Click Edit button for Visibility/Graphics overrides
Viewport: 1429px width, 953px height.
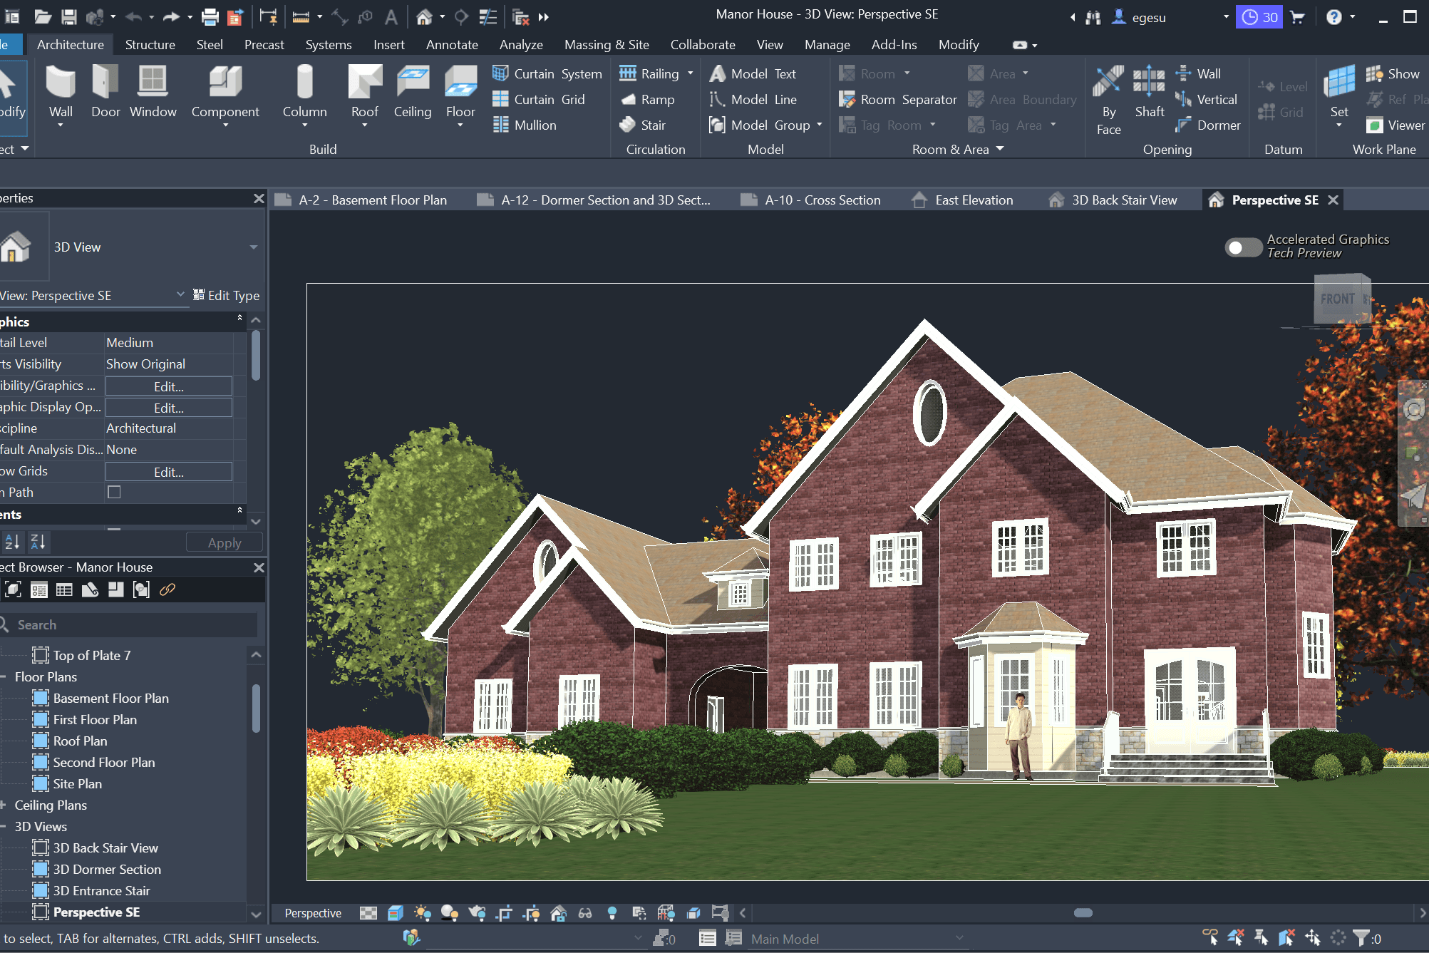[x=169, y=386]
